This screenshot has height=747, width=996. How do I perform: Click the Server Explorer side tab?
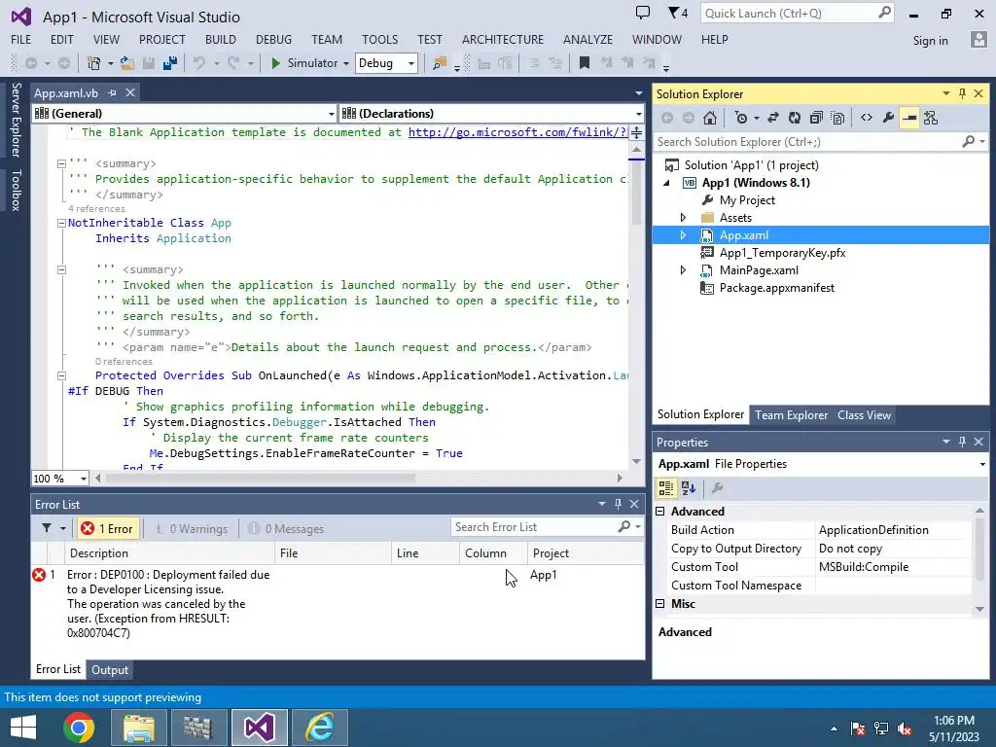(x=16, y=120)
